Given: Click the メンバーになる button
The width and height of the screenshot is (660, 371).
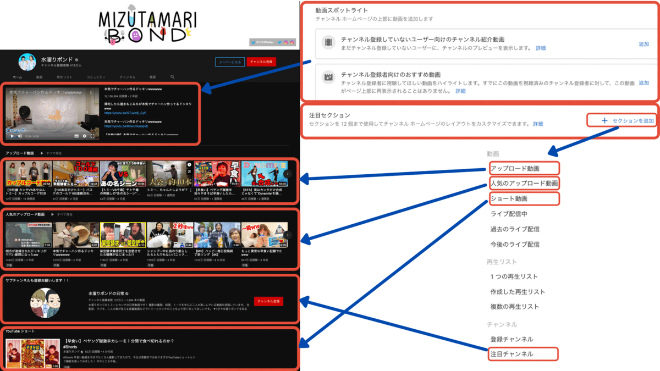Looking at the screenshot, I should [x=229, y=62].
